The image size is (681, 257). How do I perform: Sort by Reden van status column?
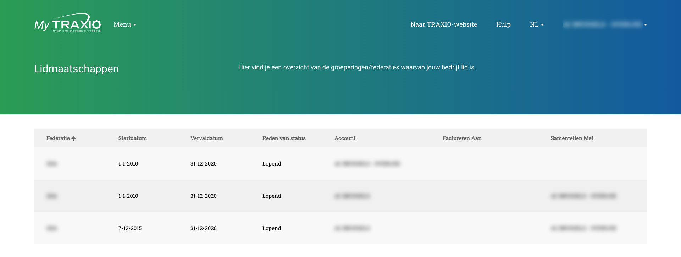tap(284, 138)
